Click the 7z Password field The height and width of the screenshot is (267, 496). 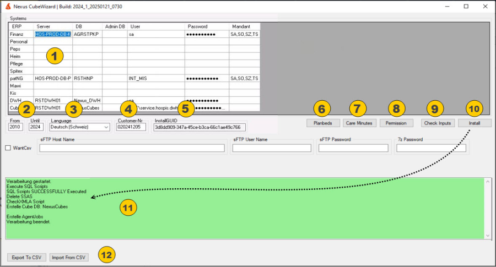click(431, 148)
